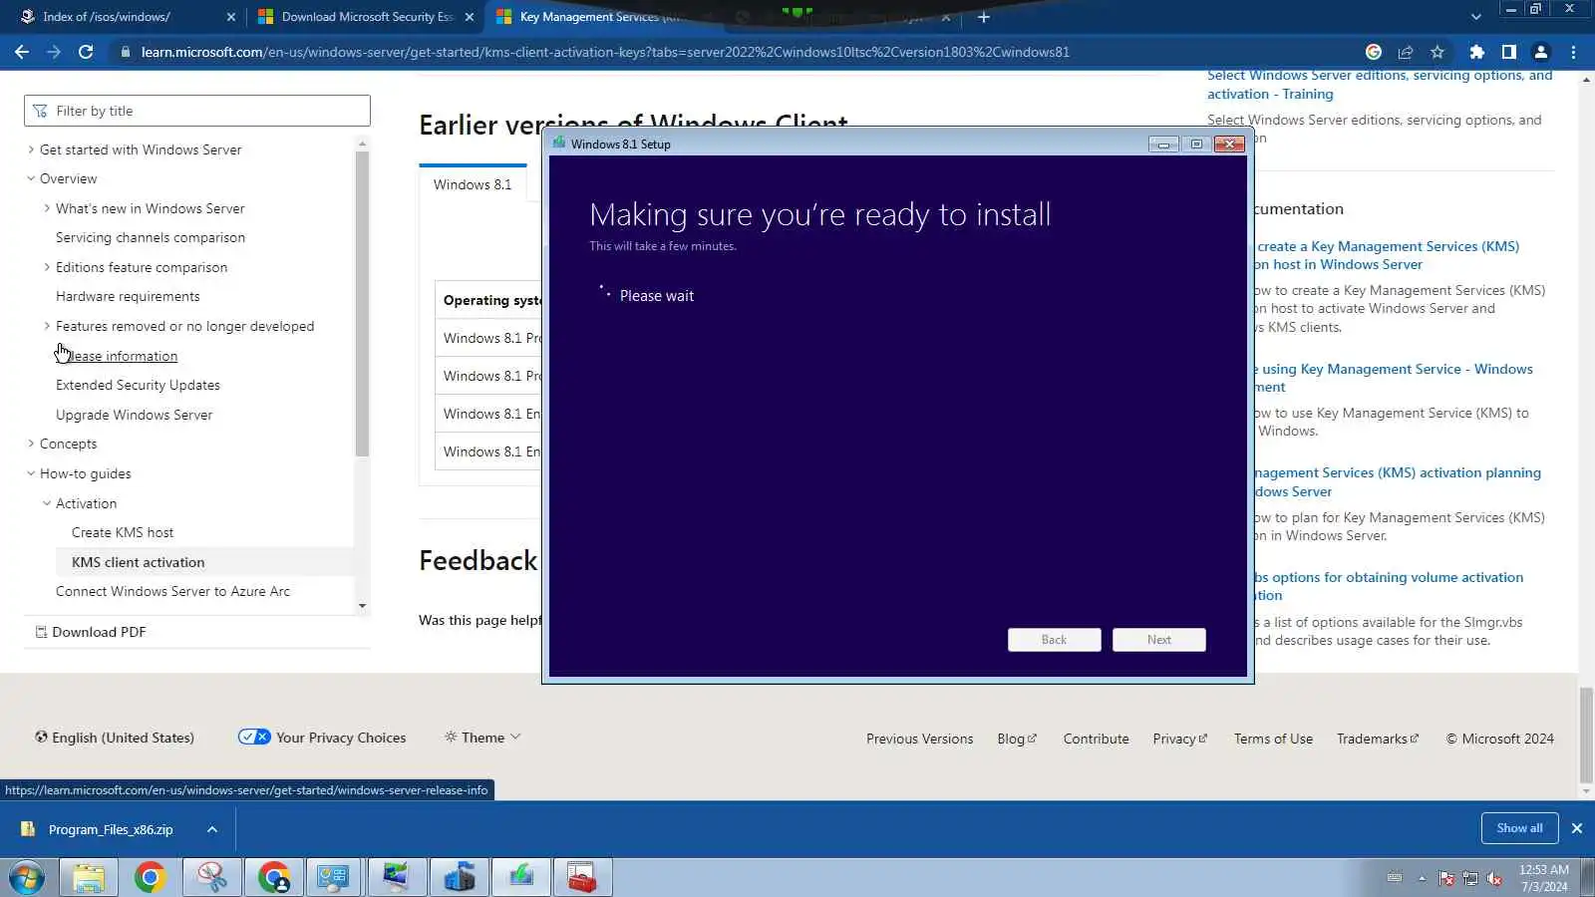This screenshot has width=1595, height=897.
Task: Open Your Privacy Choices
Action: point(322,738)
